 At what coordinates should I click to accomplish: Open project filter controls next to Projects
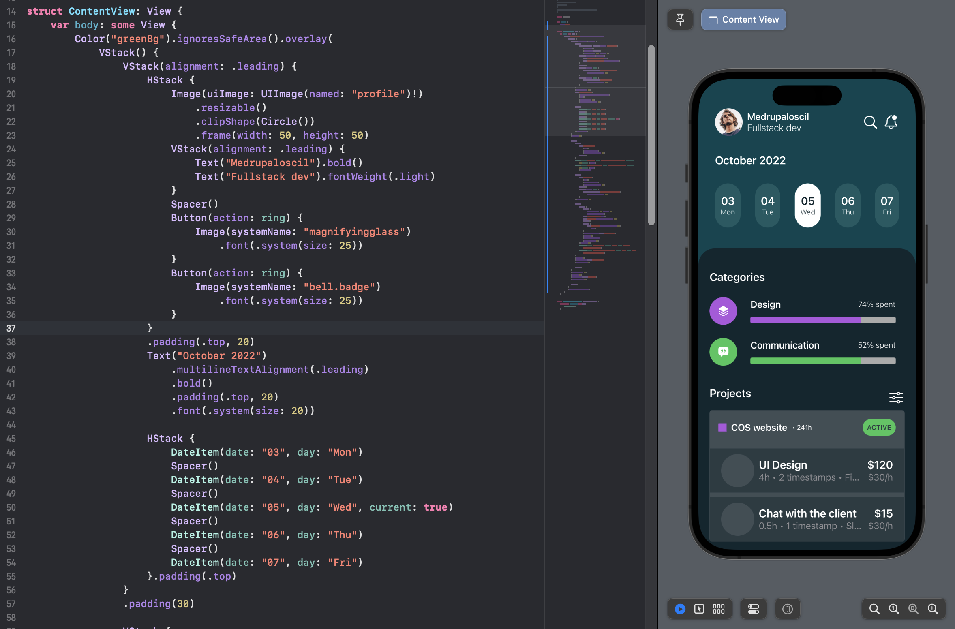897,398
